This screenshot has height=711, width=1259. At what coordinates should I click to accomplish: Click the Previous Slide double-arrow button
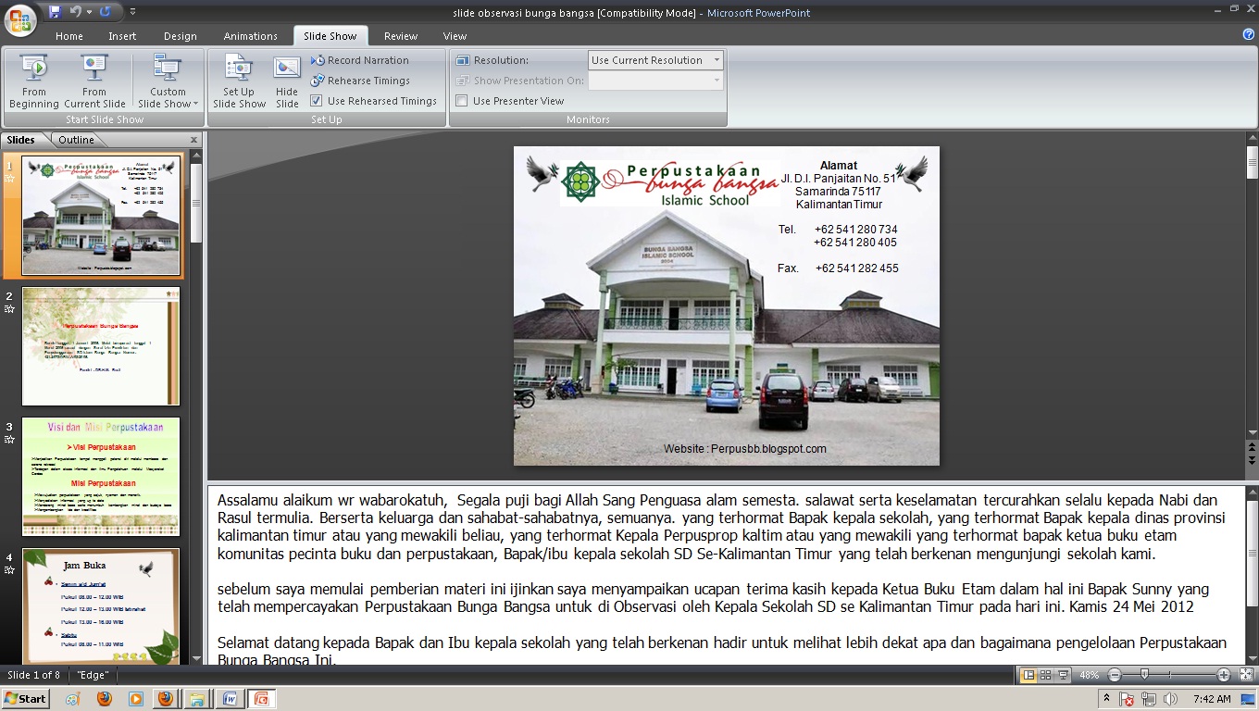pos(1252,449)
